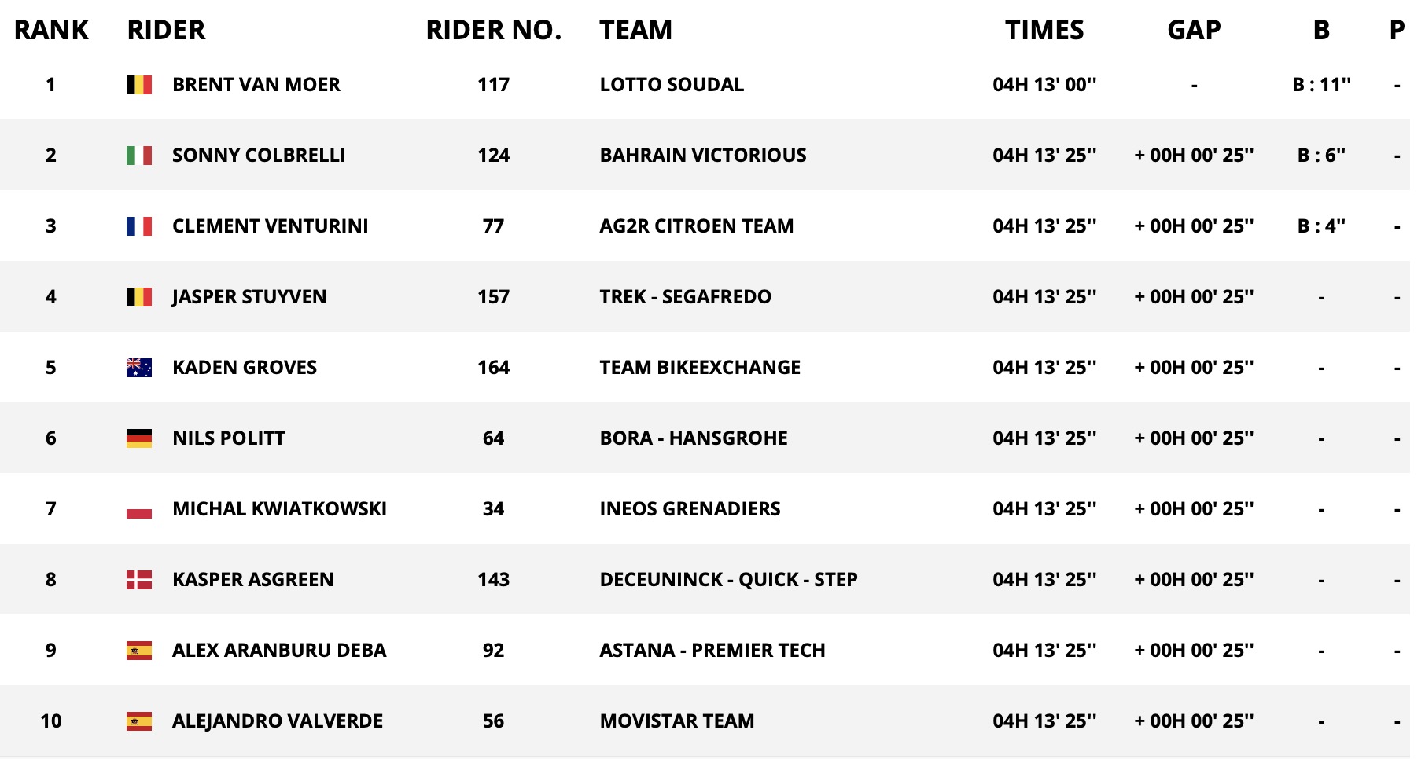Click the Danish flag beside Kasper Asgreen
1425x759 pixels.
pos(139,580)
